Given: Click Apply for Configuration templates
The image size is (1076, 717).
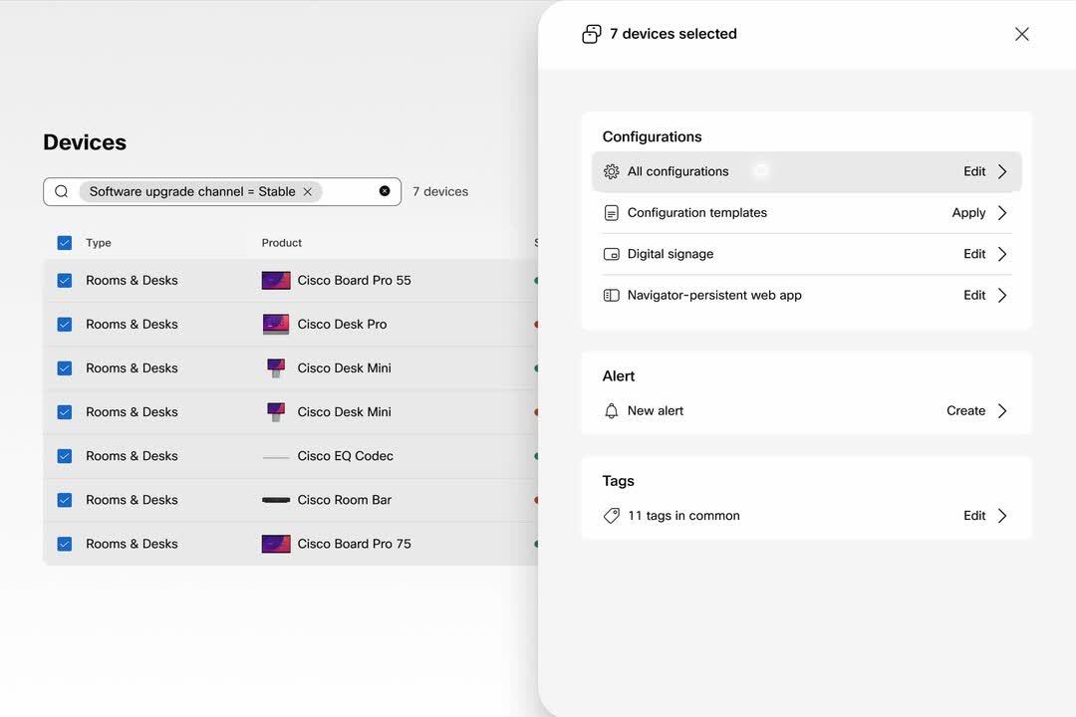Looking at the screenshot, I should [969, 213].
